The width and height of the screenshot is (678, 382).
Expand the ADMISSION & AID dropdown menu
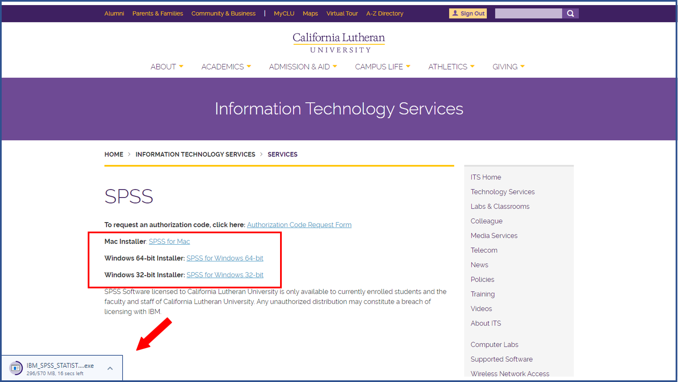[x=303, y=67]
